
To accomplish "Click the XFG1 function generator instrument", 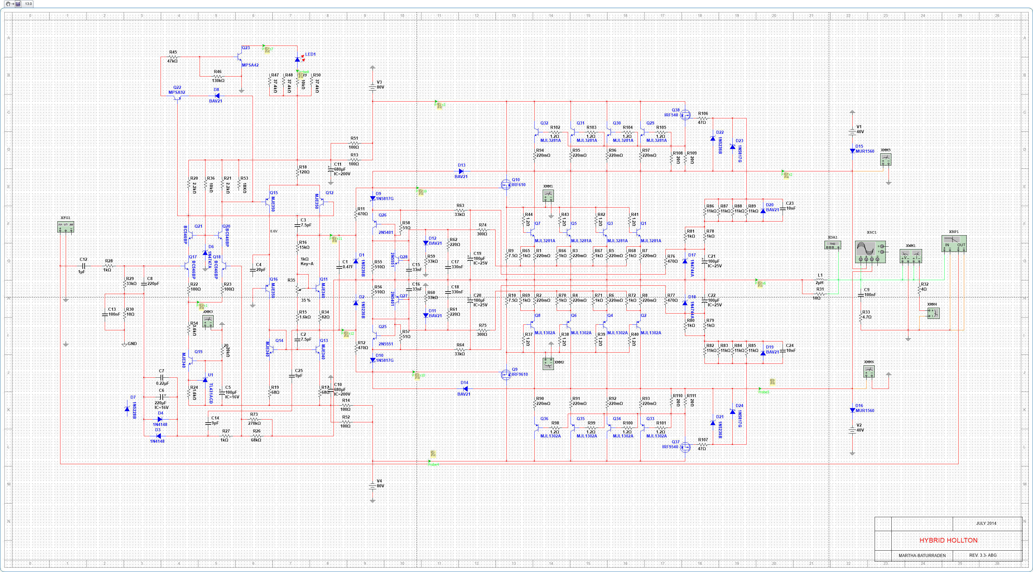I will [x=65, y=227].
